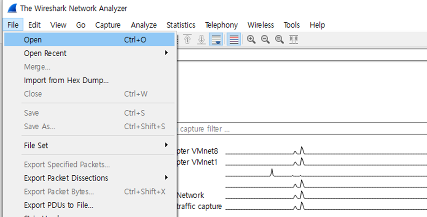The width and height of the screenshot is (427, 217).
Task: Toggle auto-scroll during live capture
Action: pyautogui.click(x=216, y=39)
